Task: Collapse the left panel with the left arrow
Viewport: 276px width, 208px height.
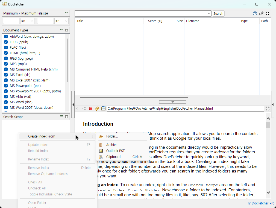Action: (x=73, y=105)
